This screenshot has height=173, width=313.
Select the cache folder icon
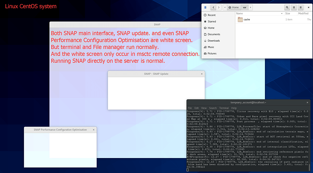tap(240, 19)
